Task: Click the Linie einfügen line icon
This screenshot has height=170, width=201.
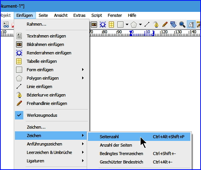Action: pos(19,87)
